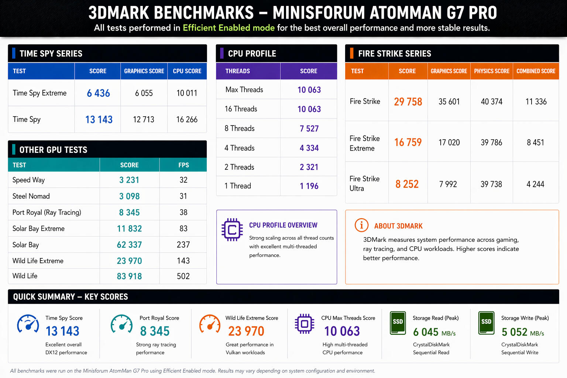Click the Steel Nomad score 3 098
Screen dimensions: 567x378
pos(129,196)
